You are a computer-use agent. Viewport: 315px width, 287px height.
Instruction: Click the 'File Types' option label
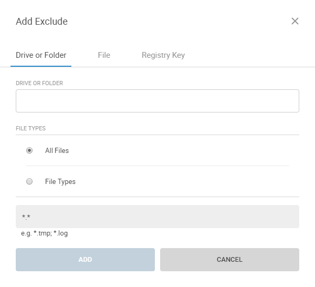[60, 181]
